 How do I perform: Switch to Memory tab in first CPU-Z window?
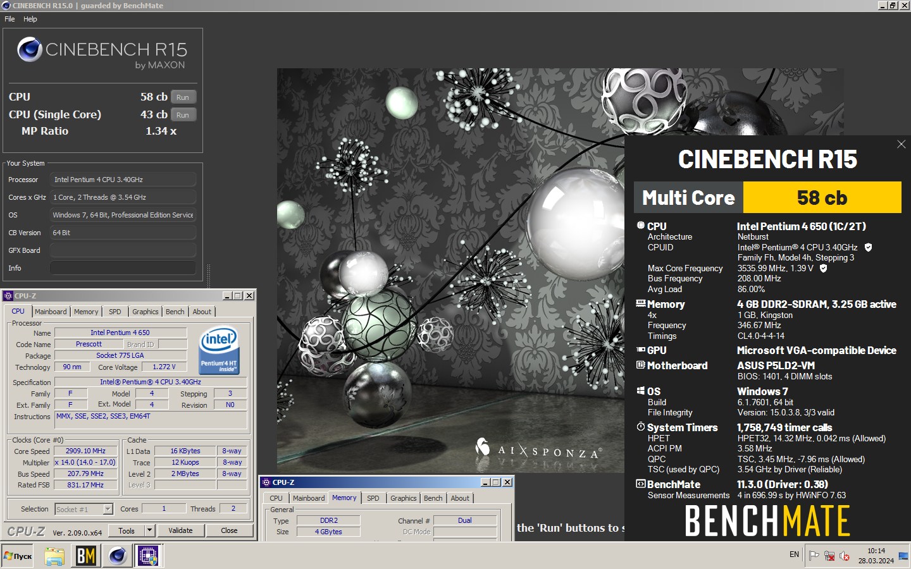[86, 312]
